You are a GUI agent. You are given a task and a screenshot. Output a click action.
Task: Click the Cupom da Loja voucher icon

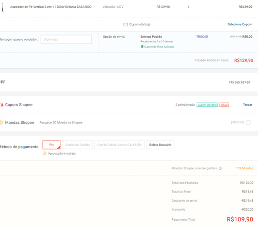click(x=125, y=24)
